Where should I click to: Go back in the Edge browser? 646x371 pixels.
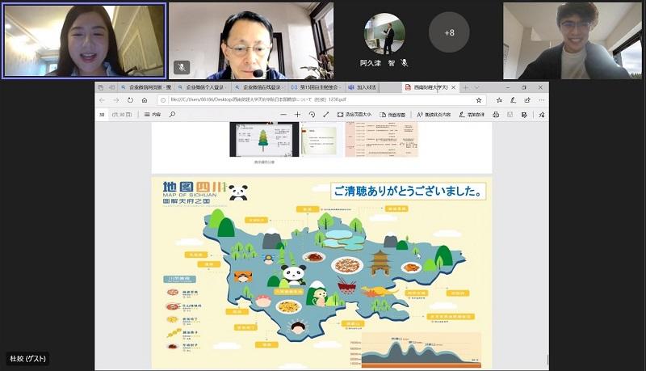click(x=103, y=100)
